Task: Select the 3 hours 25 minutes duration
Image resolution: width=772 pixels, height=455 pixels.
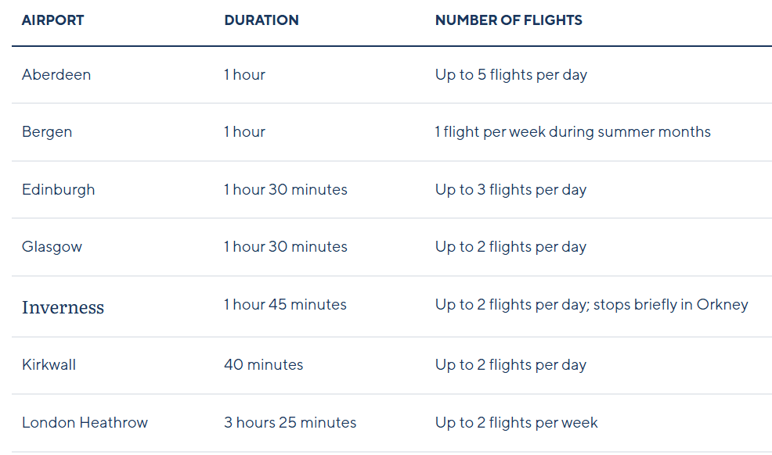Action: click(290, 423)
